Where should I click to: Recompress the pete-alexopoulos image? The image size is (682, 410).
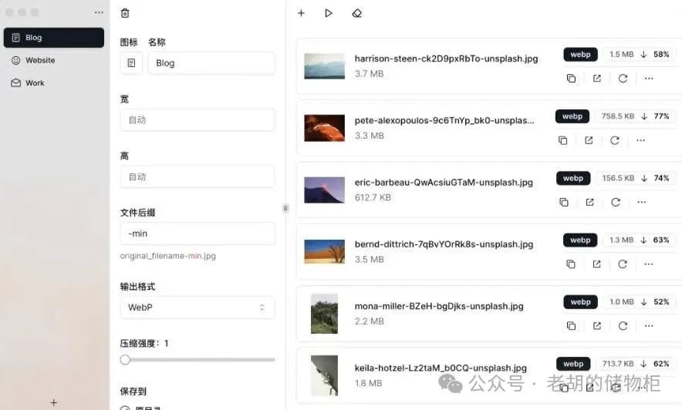[615, 140]
